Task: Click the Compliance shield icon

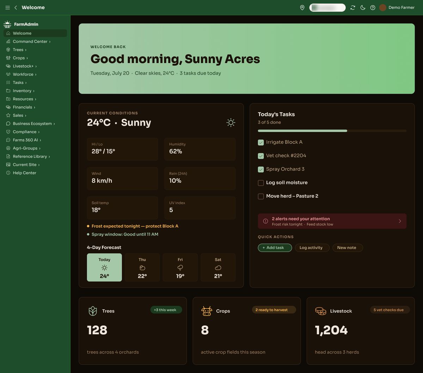Action: click(x=8, y=132)
